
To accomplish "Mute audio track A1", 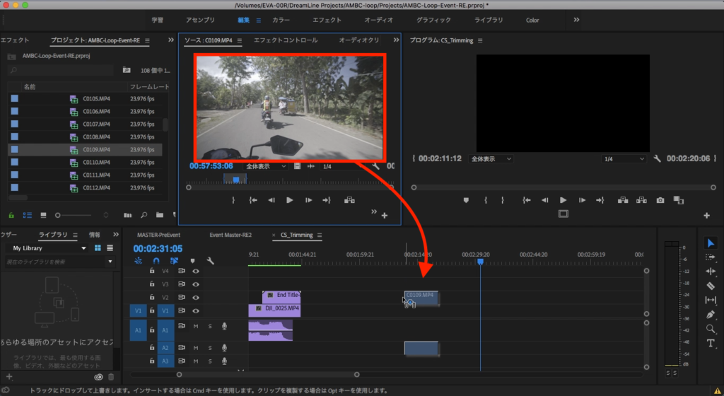I will tap(196, 326).
